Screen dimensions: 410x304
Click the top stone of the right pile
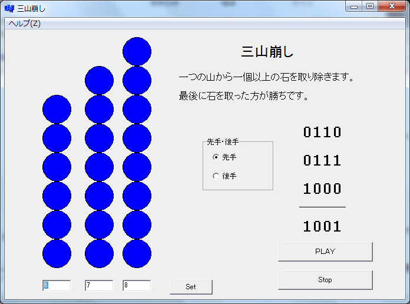[x=137, y=51]
